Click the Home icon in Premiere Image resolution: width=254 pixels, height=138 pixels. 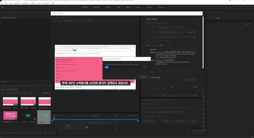click(x=3, y=7)
